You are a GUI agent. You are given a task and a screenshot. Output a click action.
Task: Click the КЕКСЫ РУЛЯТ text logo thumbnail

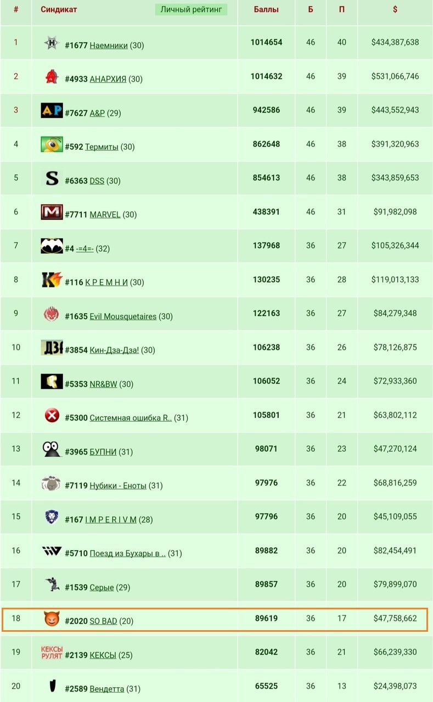[52, 653]
